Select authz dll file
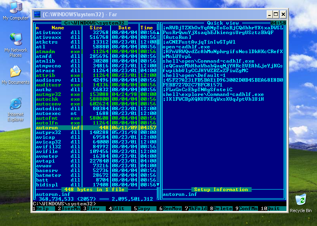Image resolution: width=317 pixels, height=226 pixels. point(96,90)
